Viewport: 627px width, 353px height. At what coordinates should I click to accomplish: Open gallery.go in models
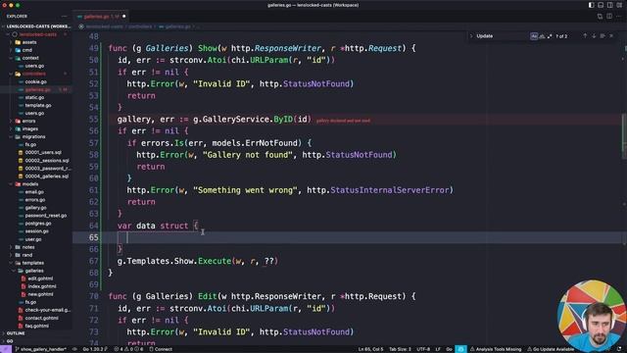(36, 208)
